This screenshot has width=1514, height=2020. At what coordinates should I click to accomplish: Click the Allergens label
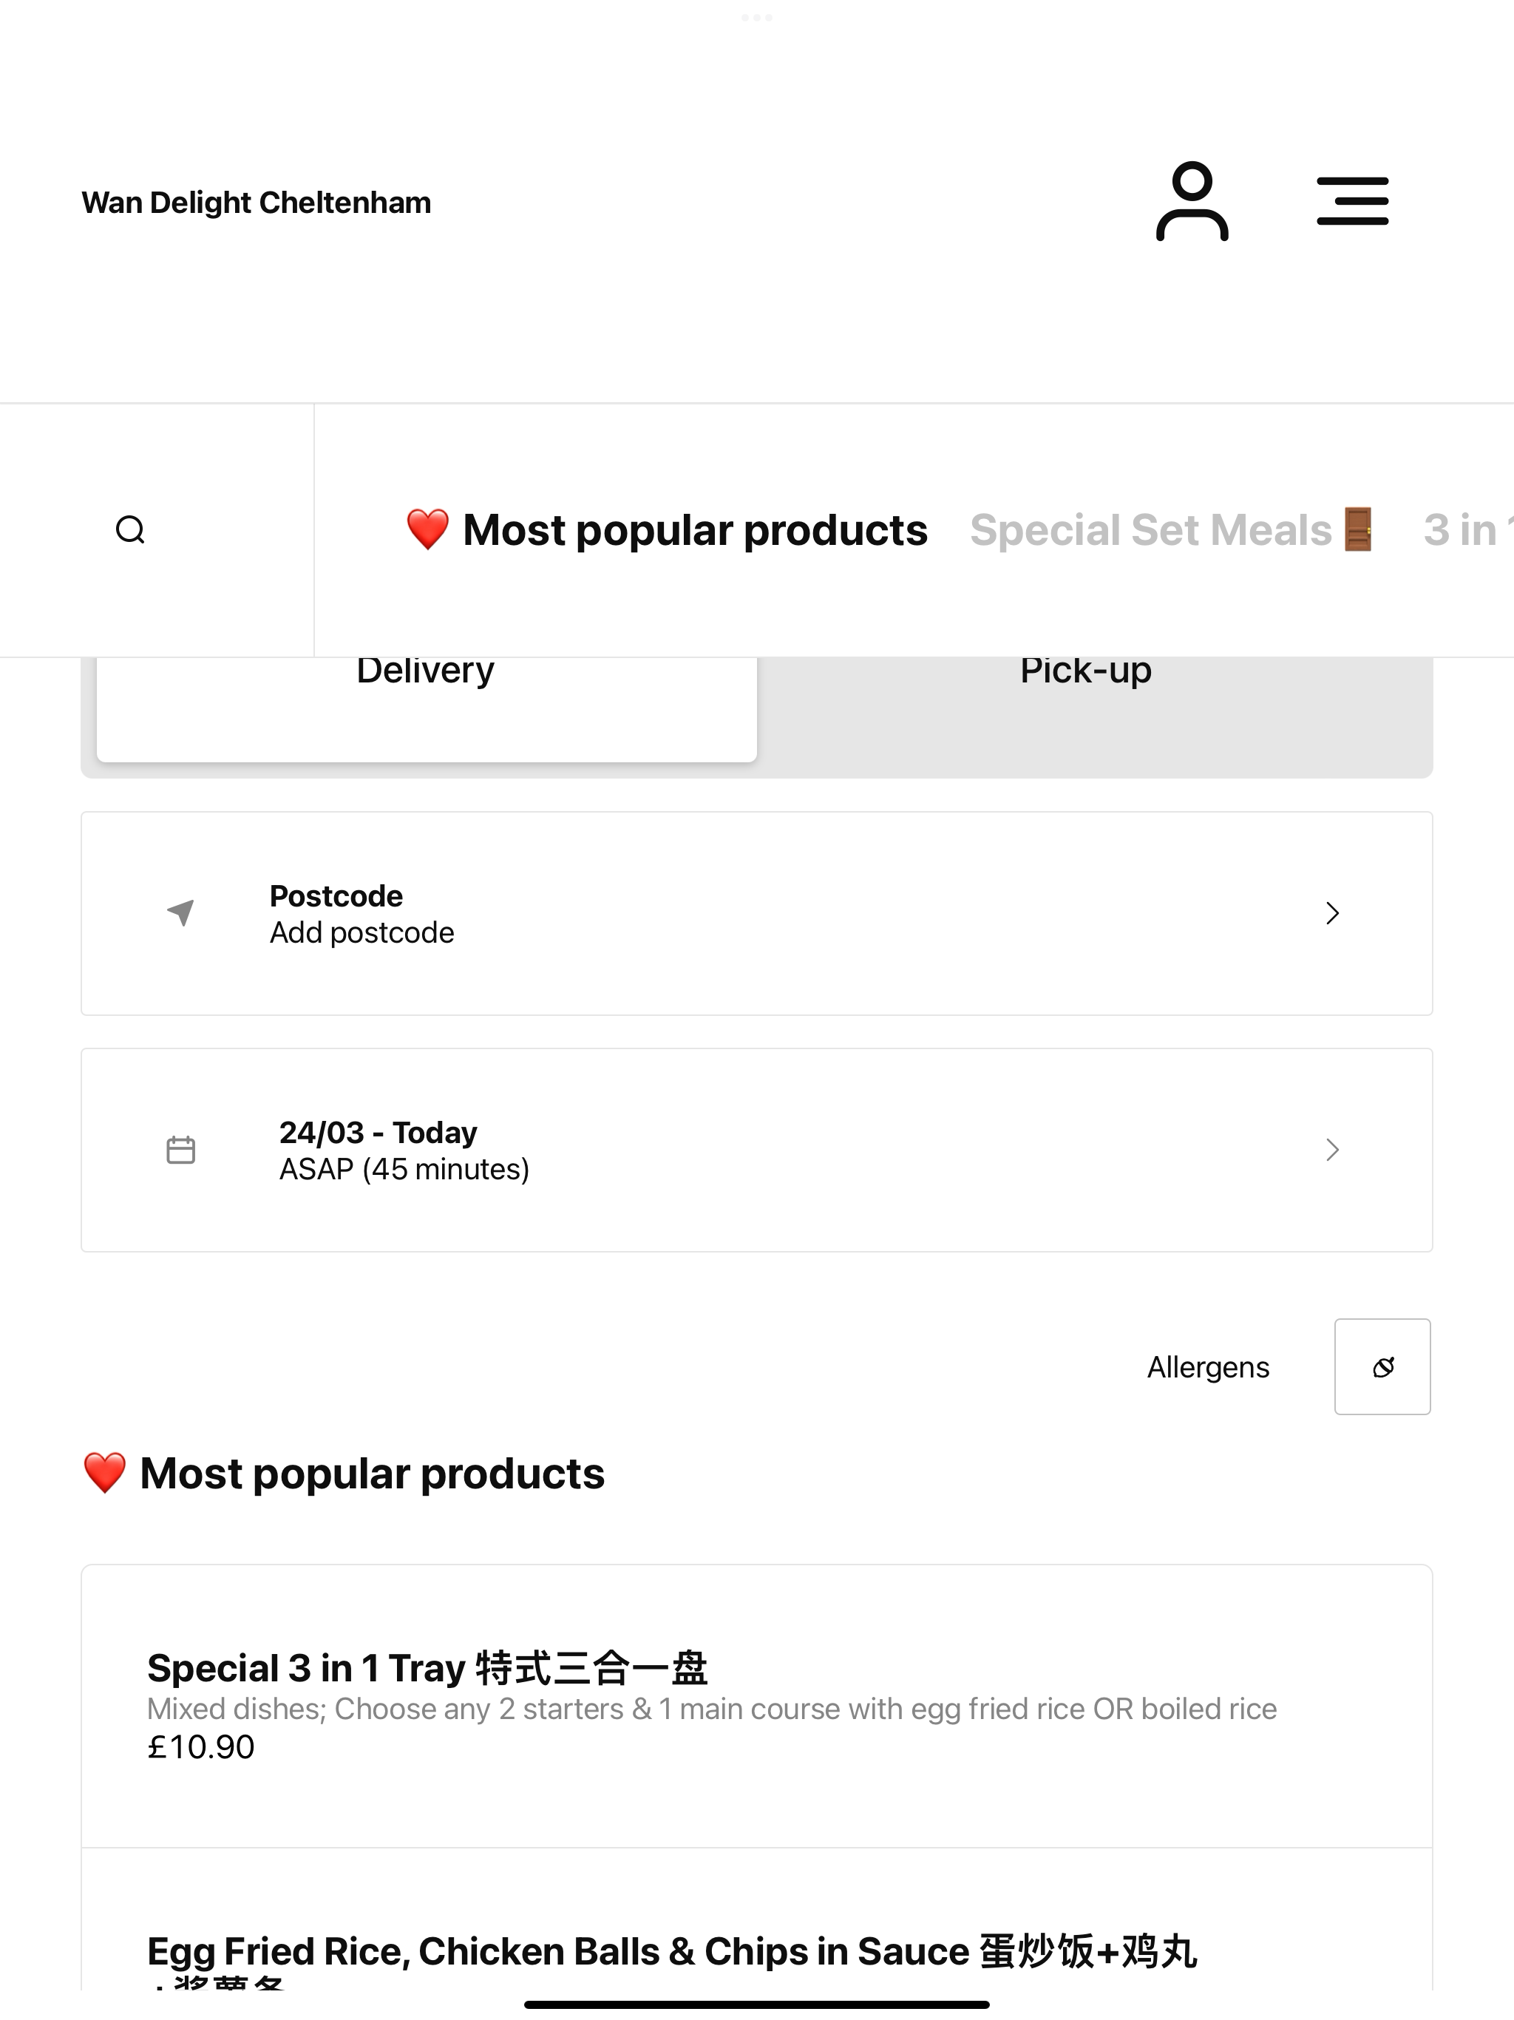pos(1208,1367)
